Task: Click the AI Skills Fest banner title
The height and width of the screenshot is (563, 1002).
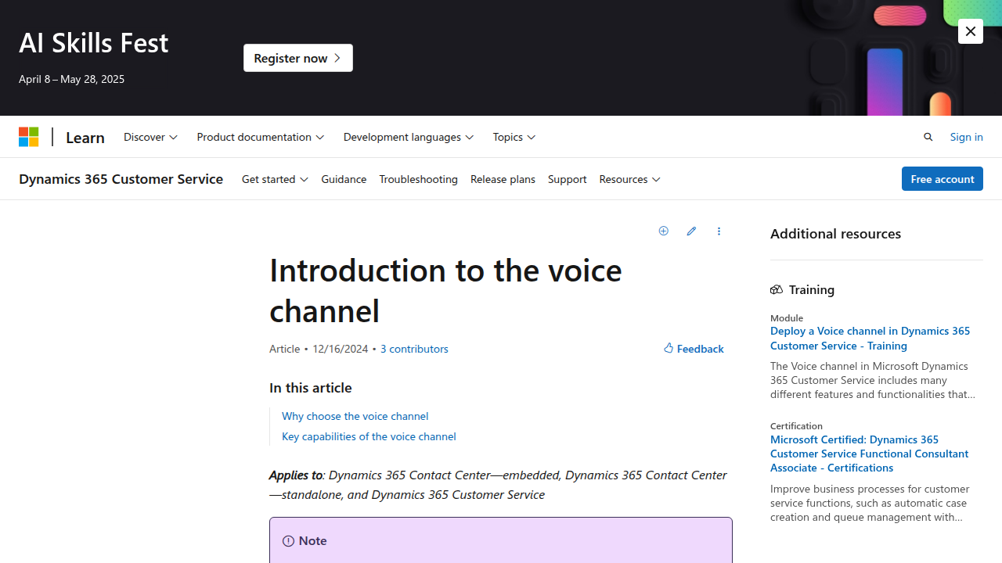Action: point(94,42)
